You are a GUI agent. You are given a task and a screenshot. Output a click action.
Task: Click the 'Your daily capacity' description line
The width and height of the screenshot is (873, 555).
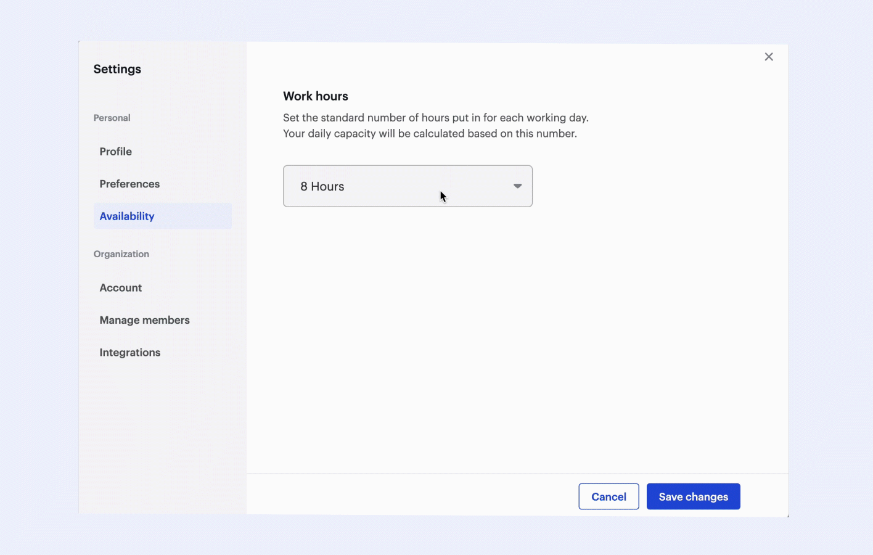[430, 134]
